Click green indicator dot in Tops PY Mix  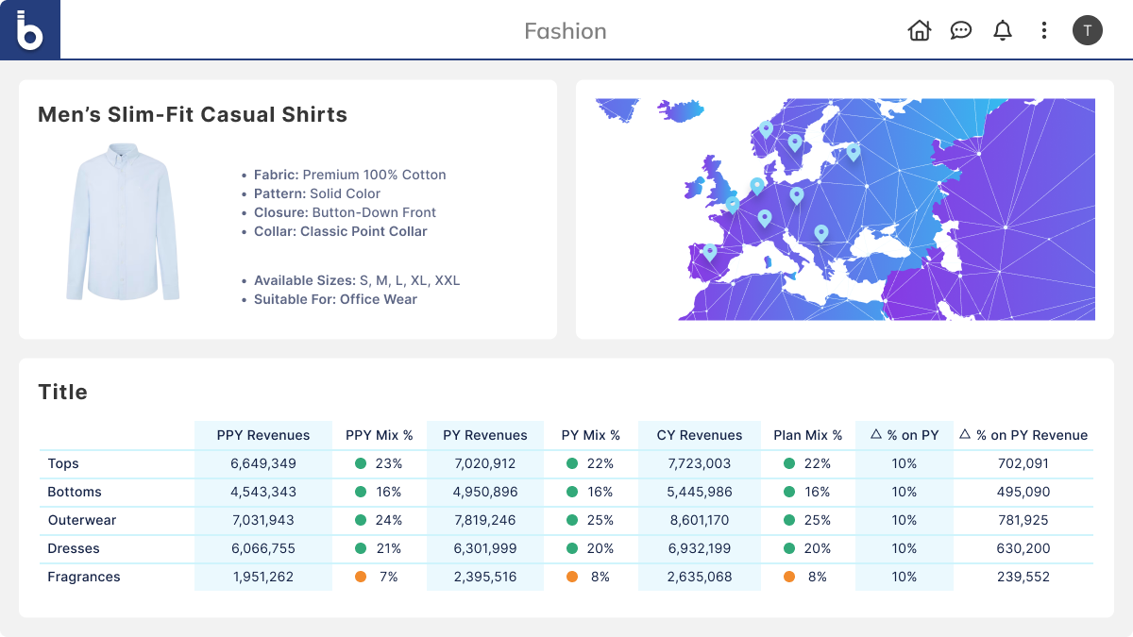coord(572,463)
